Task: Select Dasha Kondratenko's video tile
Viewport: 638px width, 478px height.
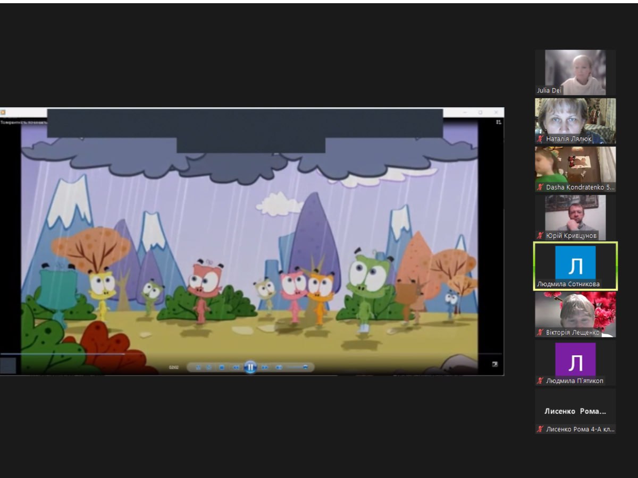Action: pos(575,169)
